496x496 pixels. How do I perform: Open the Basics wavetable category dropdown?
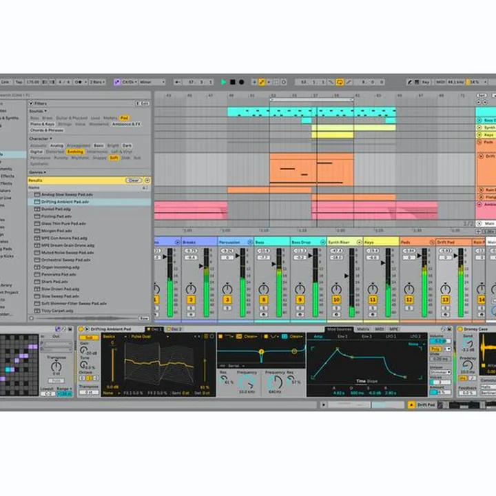pyautogui.click(x=115, y=337)
